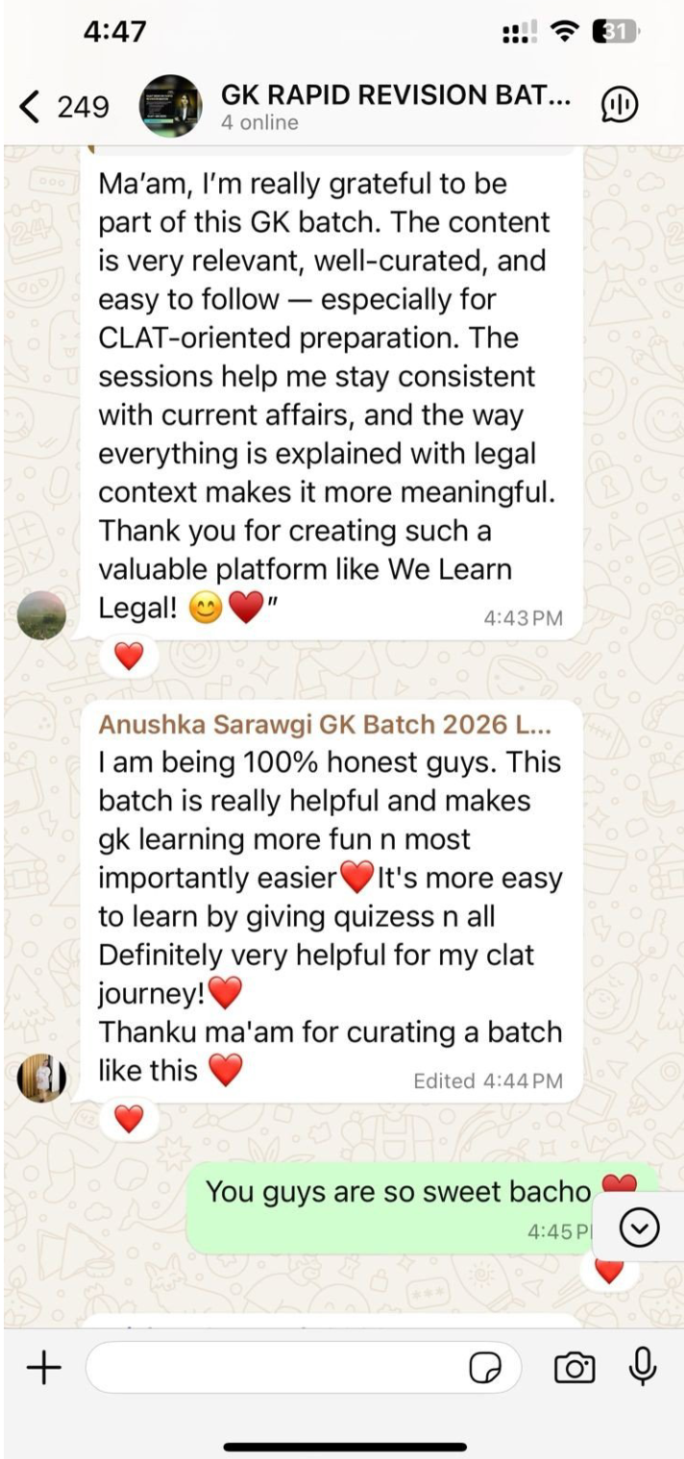
Task: Tap the '4 online' status text
Action: coord(259,123)
